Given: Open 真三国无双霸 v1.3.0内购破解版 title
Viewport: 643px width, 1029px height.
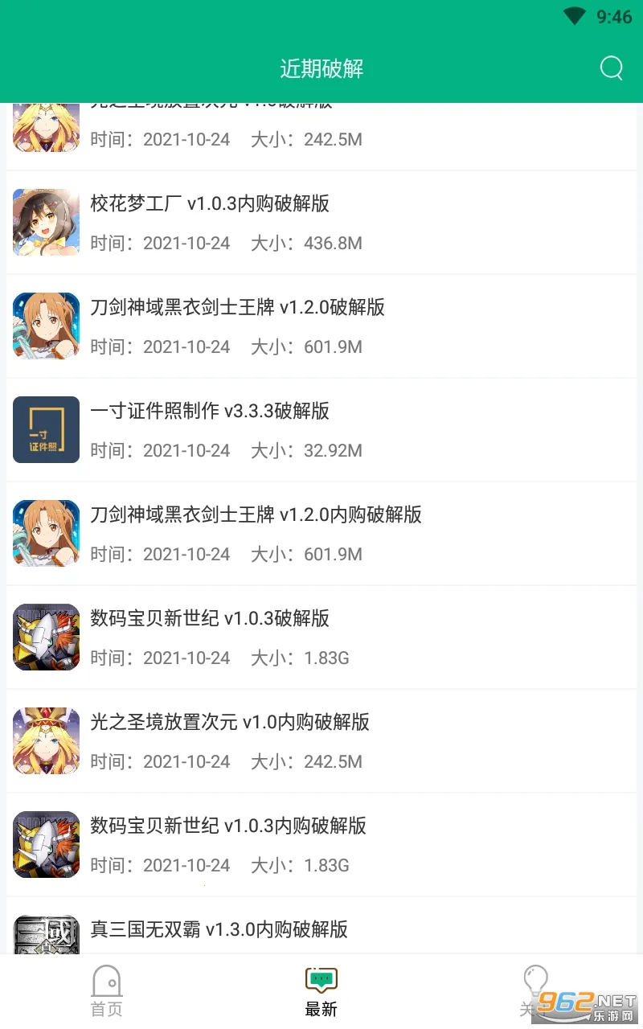Looking at the screenshot, I should [219, 929].
